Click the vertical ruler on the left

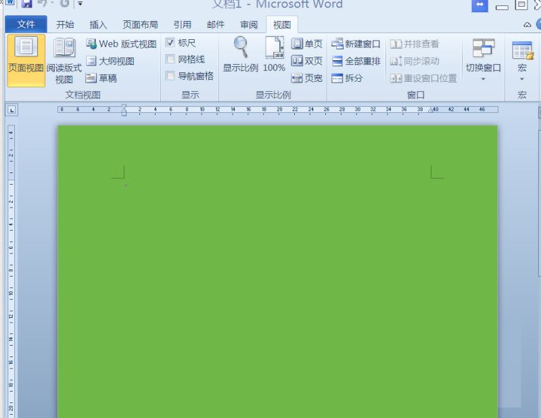[11, 271]
